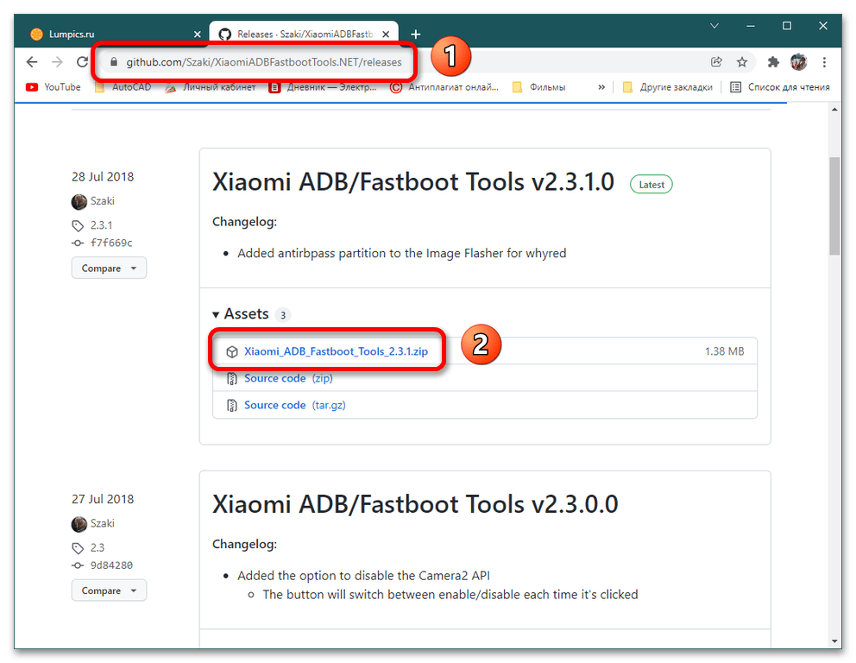Open the Compare dropdown for release 2.3.1
Viewport: 856px width, 663px height.
109,268
